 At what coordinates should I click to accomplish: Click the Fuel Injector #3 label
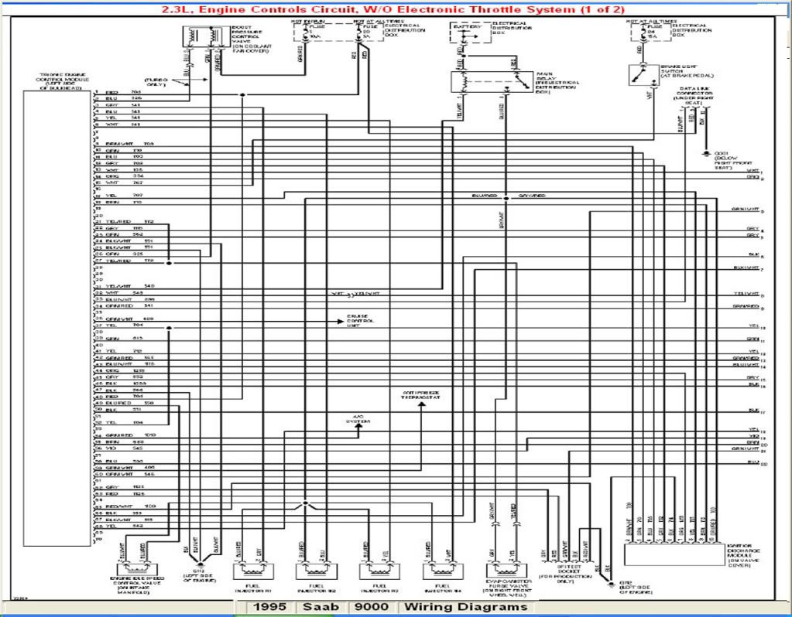tap(379, 588)
